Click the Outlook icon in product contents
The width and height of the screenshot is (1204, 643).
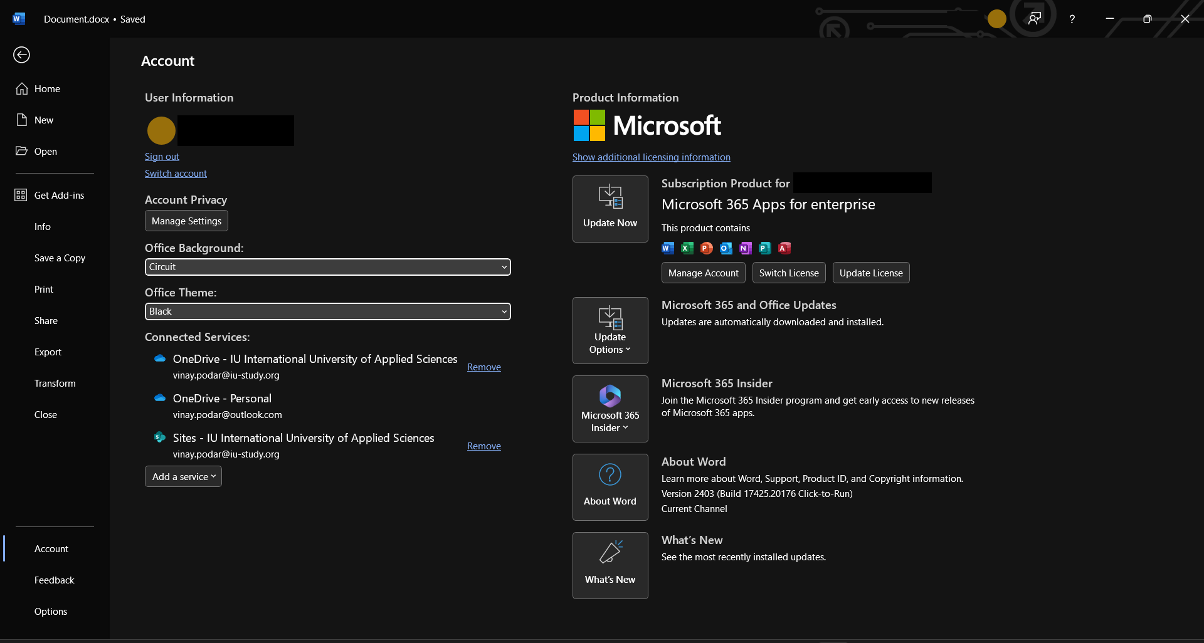click(726, 248)
